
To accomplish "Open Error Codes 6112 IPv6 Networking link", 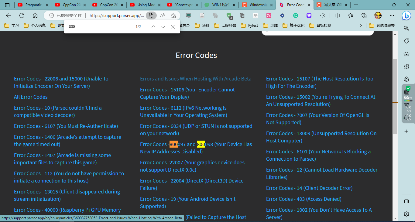I will tap(183, 111).
